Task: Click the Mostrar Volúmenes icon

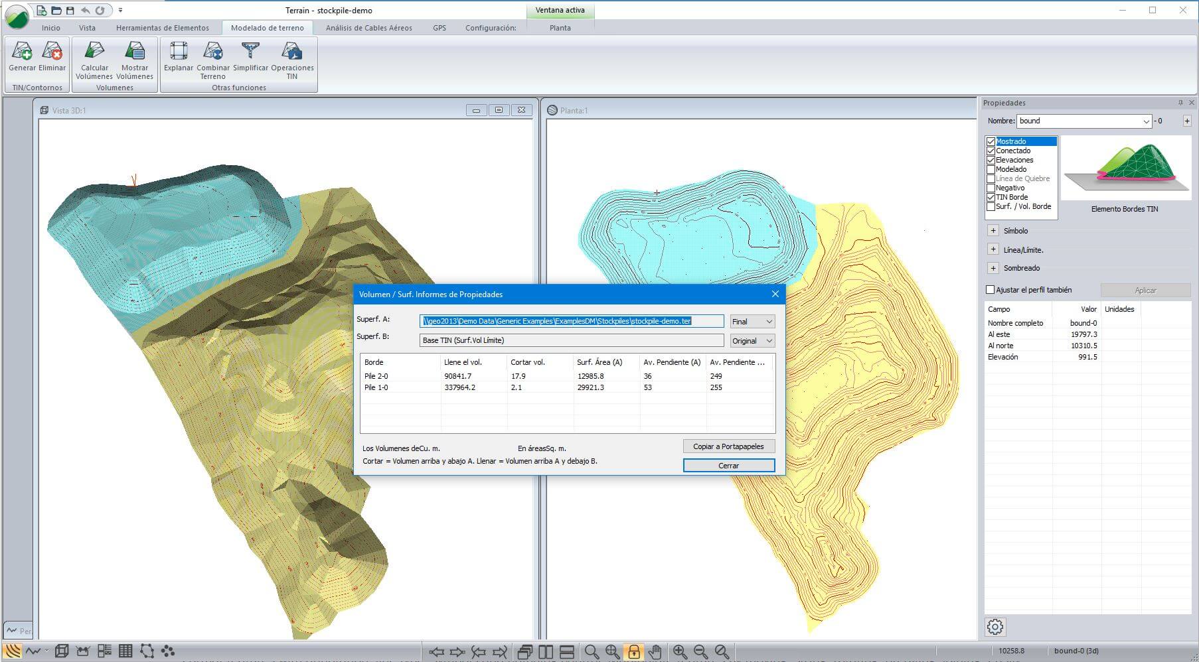Action: 135,52
